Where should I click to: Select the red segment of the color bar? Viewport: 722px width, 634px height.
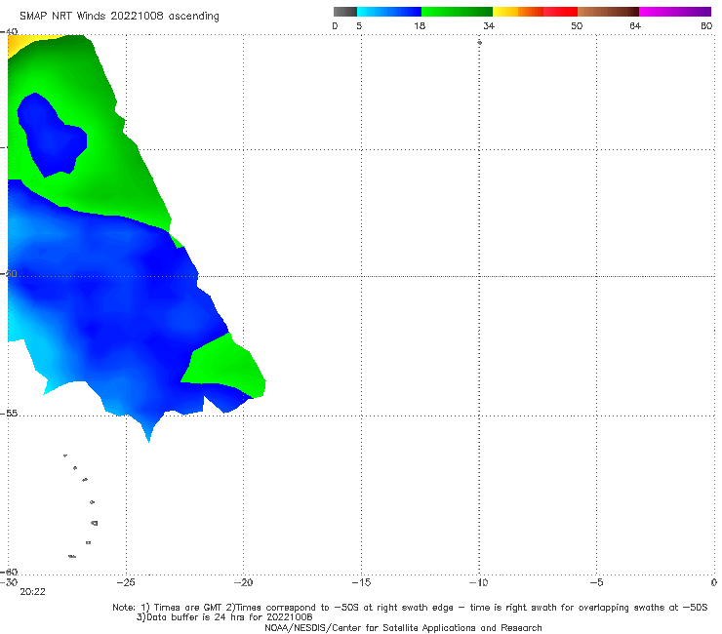point(560,12)
